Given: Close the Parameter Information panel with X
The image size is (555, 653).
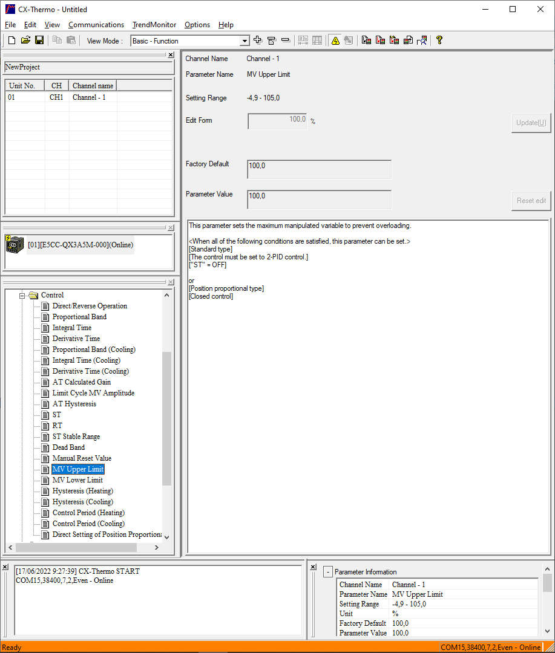Looking at the screenshot, I should pos(313,567).
